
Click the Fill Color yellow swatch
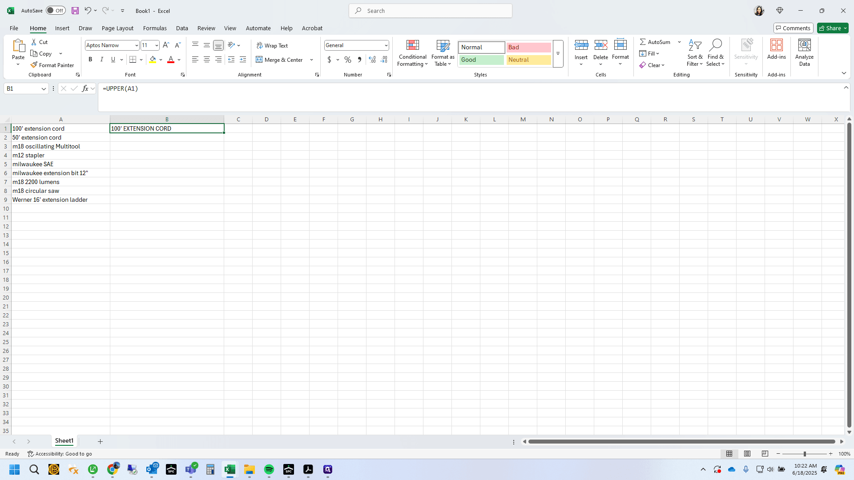point(153,60)
